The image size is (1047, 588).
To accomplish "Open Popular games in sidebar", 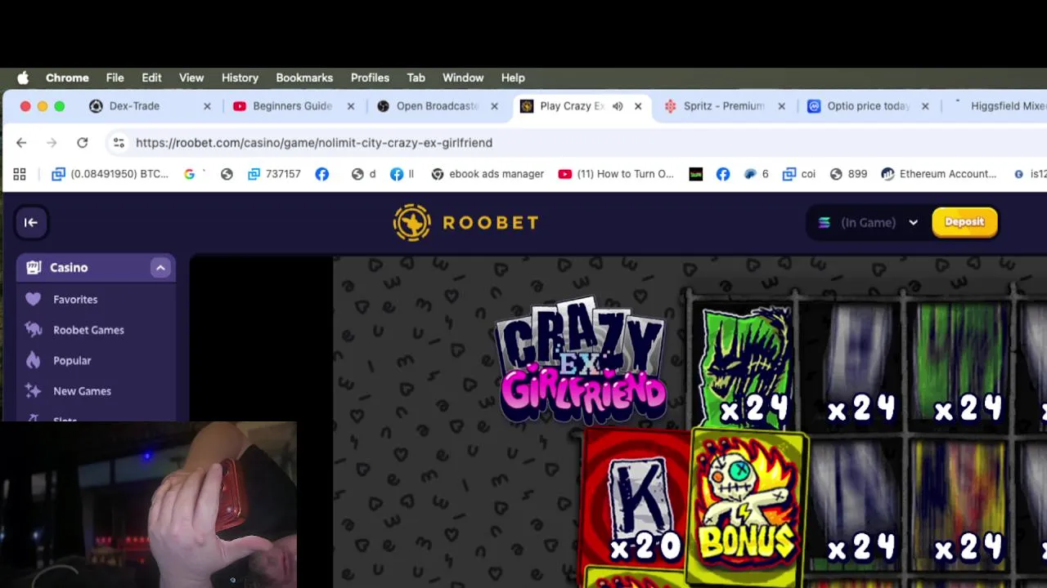I will 72,360.
